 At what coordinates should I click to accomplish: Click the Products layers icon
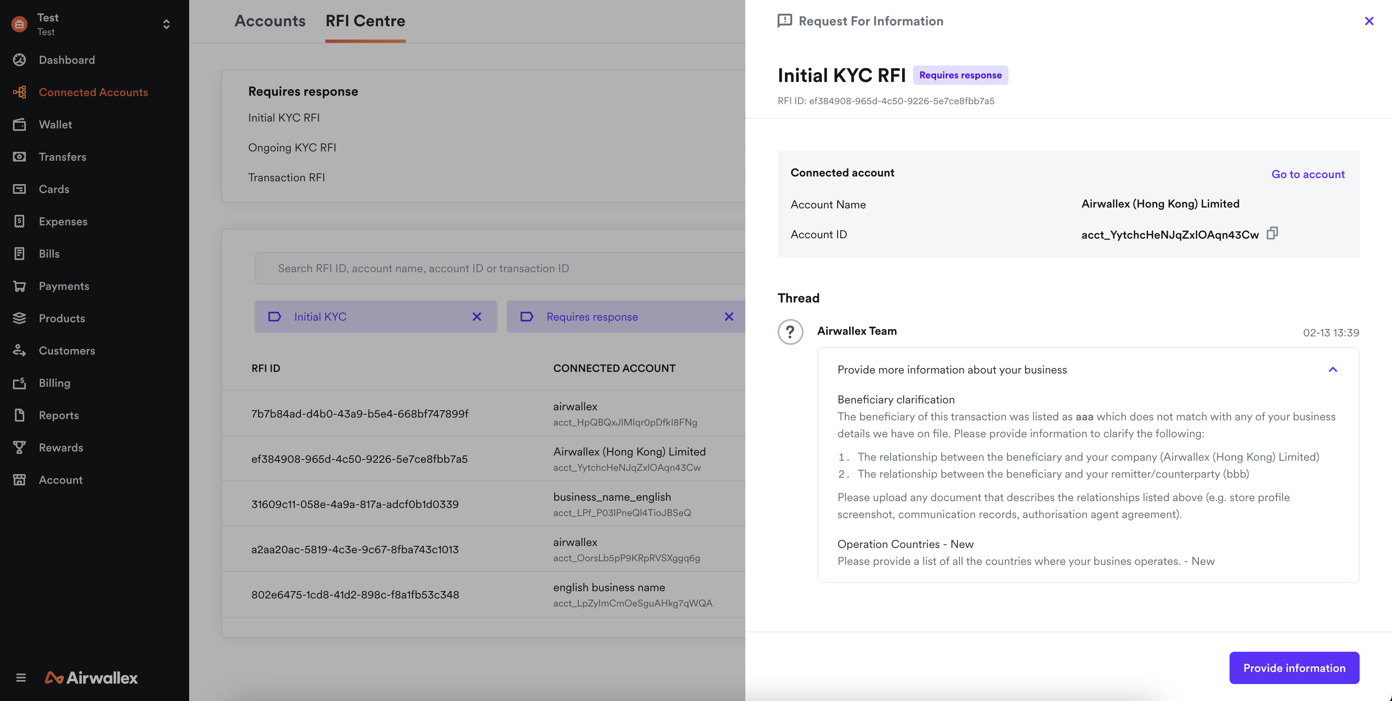click(x=19, y=318)
